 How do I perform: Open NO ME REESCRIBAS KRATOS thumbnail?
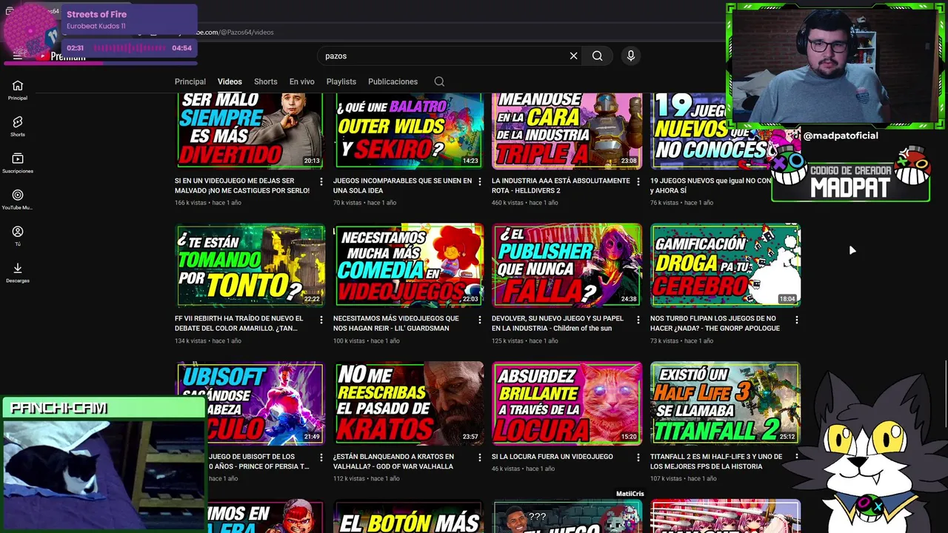[x=409, y=403]
